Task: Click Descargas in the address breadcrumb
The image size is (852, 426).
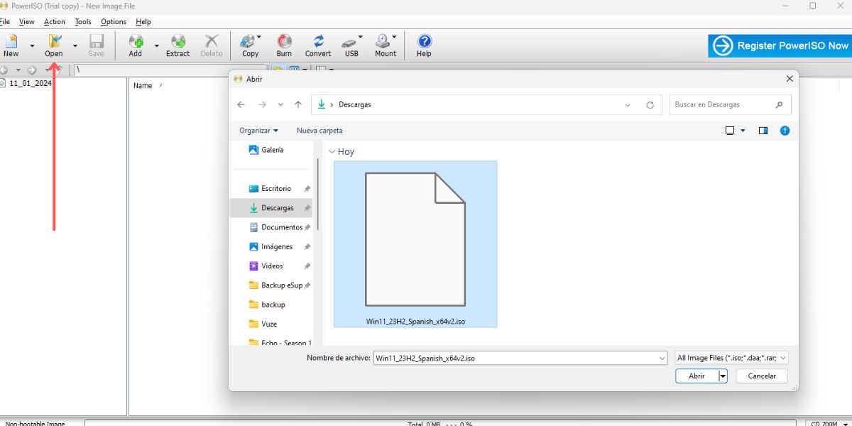Action: tap(354, 104)
